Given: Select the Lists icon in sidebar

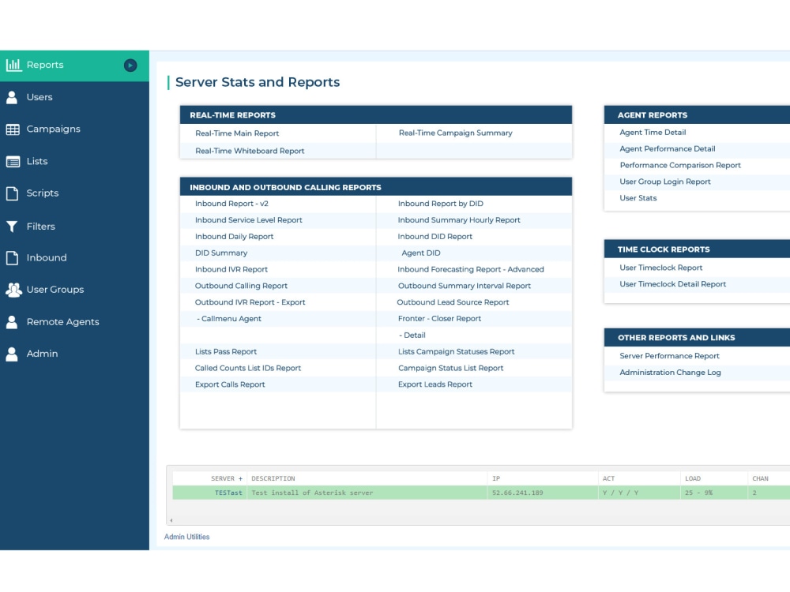Looking at the screenshot, I should pyautogui.click(x=12, y=161).
